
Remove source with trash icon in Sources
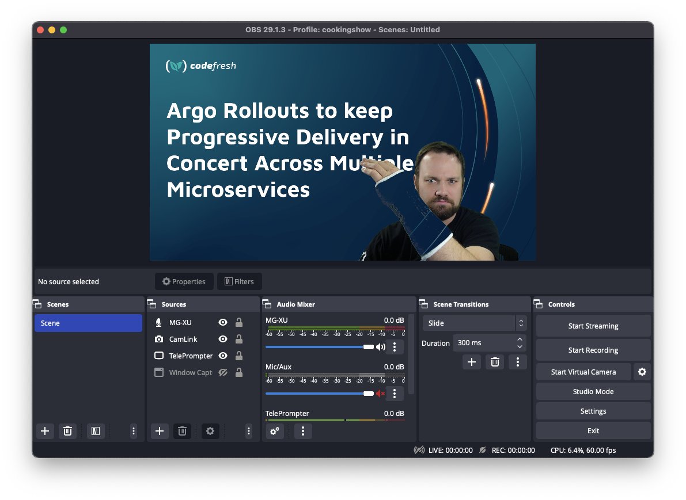pyautogui.click(x=183, y=431)
